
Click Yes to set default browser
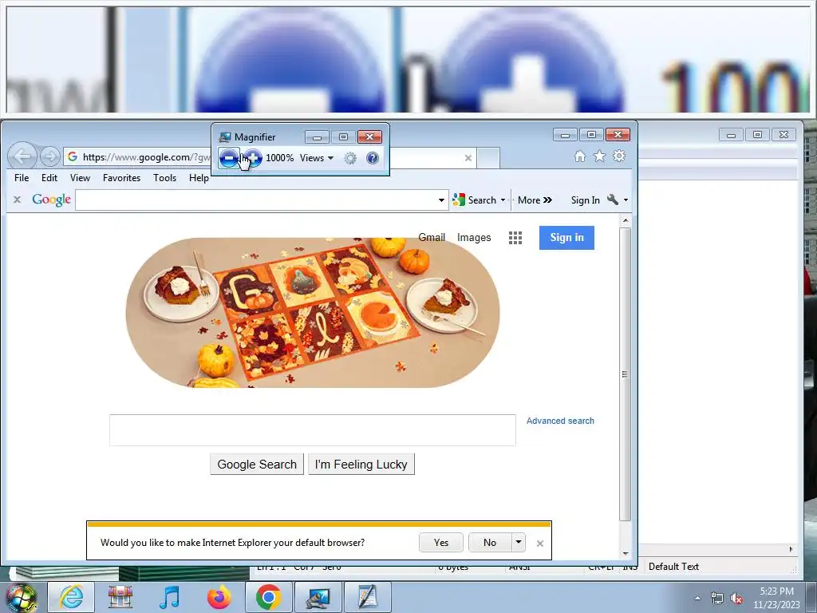pos(440,543)
